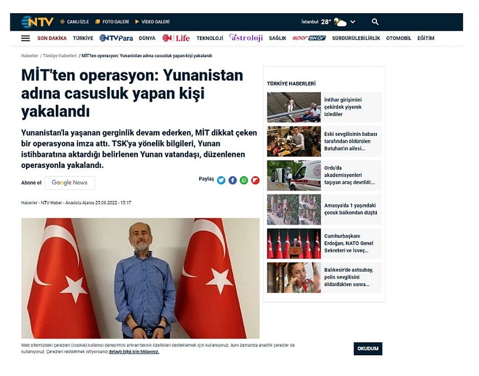479x376 pixels.
Task: Share article via WhatsApp
Action: point(244,181)
